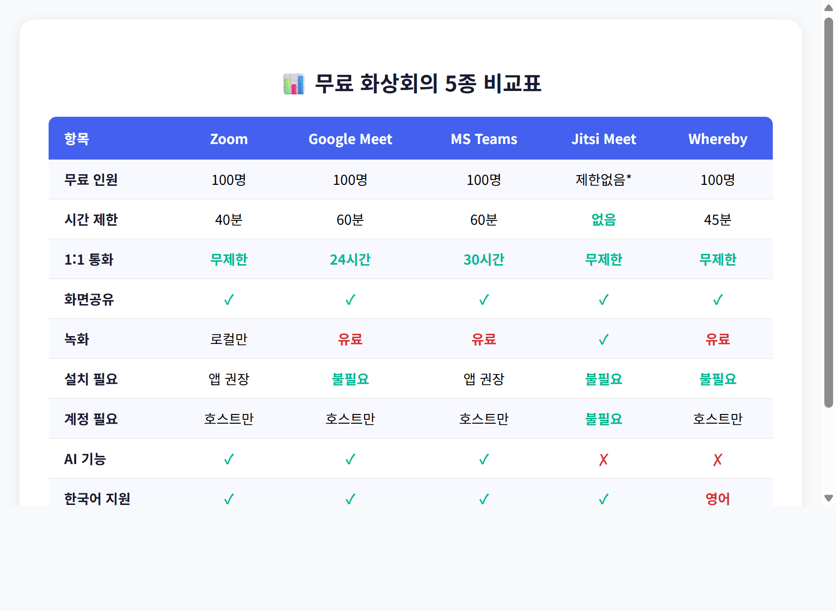
Task: Select the checkmark in MS Teams 화면공유 row
Action: 484,299
